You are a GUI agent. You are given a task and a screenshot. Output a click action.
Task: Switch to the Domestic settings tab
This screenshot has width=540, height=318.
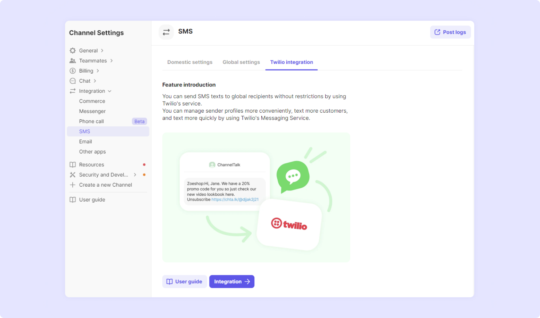click(x=190, y=62)
